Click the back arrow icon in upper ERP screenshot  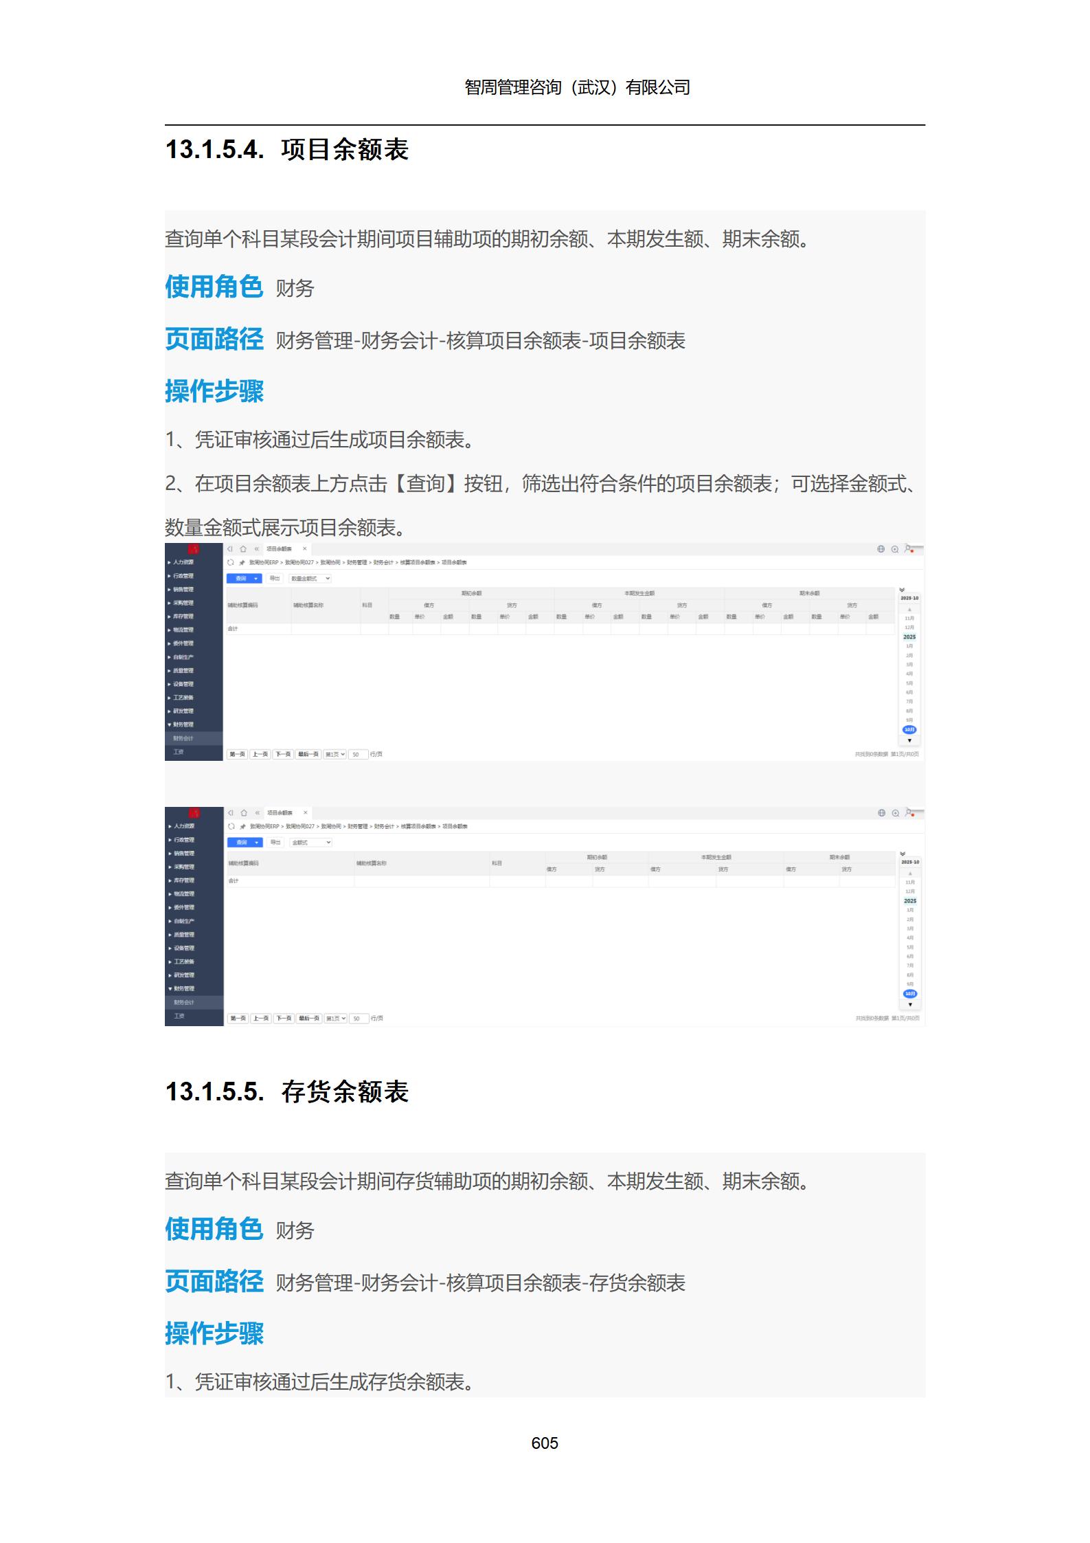230,549
